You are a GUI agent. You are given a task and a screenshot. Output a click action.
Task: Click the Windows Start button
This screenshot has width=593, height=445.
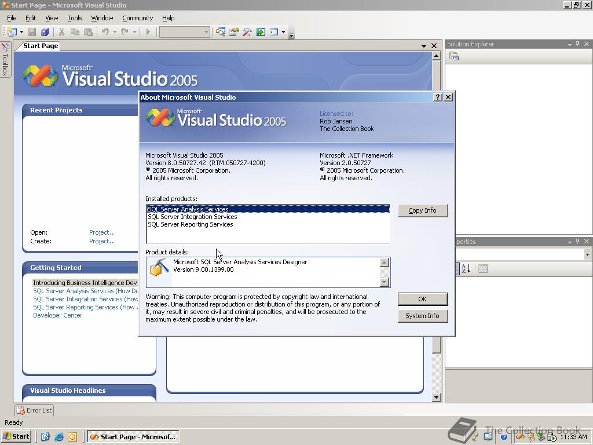click(16, 436)
